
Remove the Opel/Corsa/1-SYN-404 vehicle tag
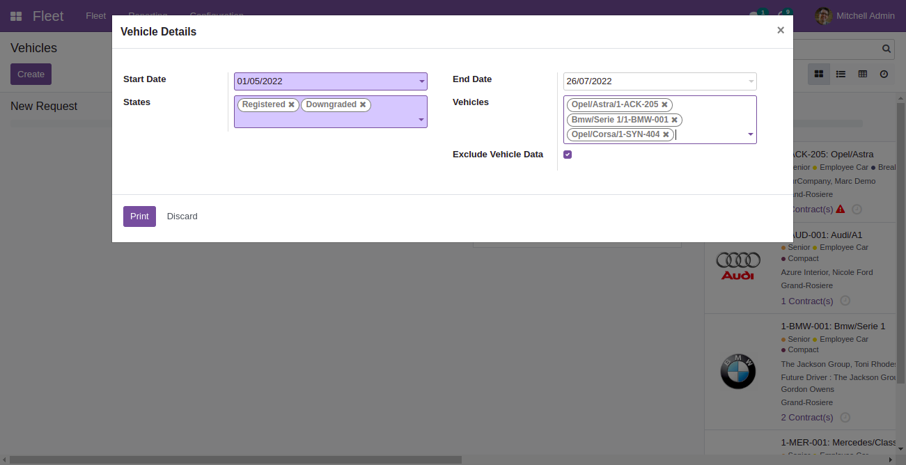coord(666,134)
